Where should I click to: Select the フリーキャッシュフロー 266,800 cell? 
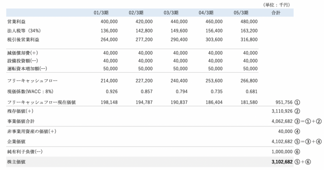point(249,81)
